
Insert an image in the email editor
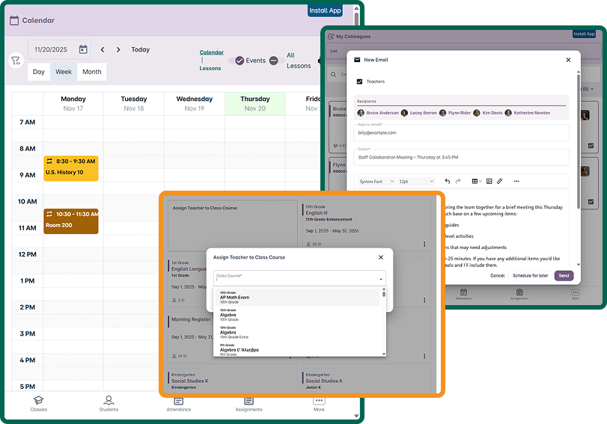click(x=489, y=181)
